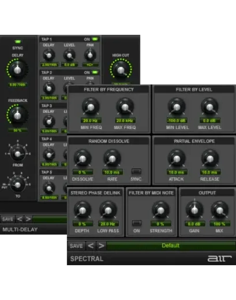Go to previous preset in Spectral plugin

click(x=91, y=246)
